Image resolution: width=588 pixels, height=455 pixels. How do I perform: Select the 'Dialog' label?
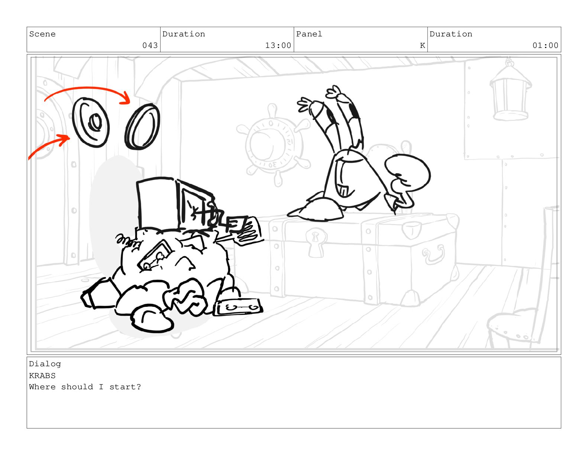[45, 364]
